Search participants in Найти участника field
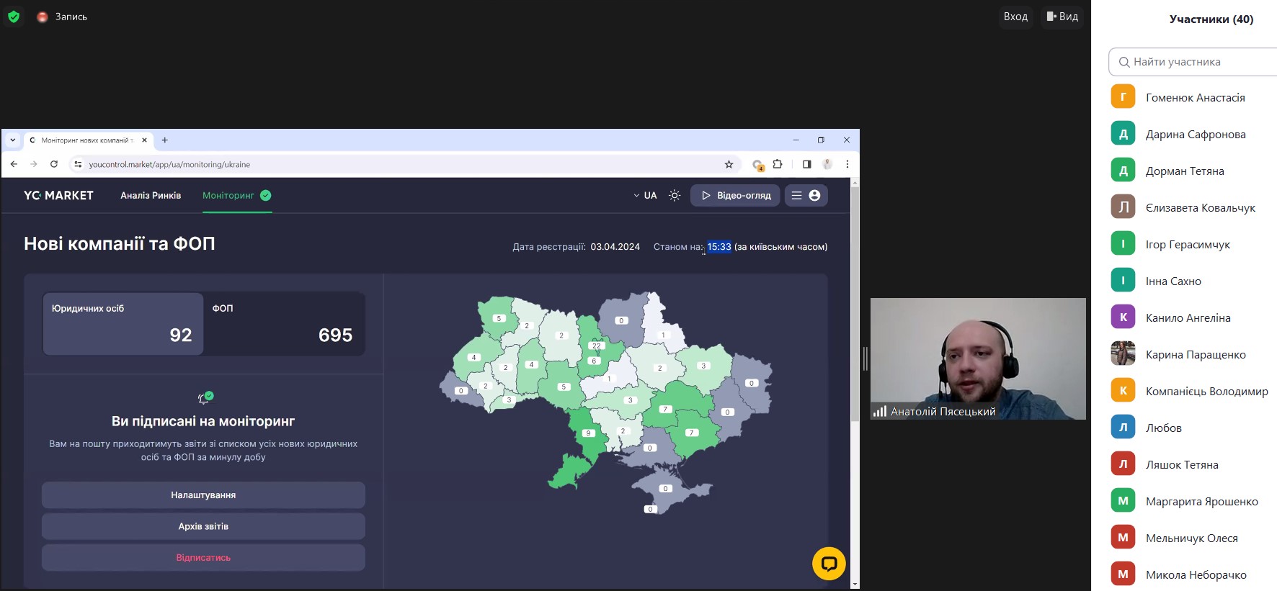The image size is (1277, 591). click(x=1193, y=62)
